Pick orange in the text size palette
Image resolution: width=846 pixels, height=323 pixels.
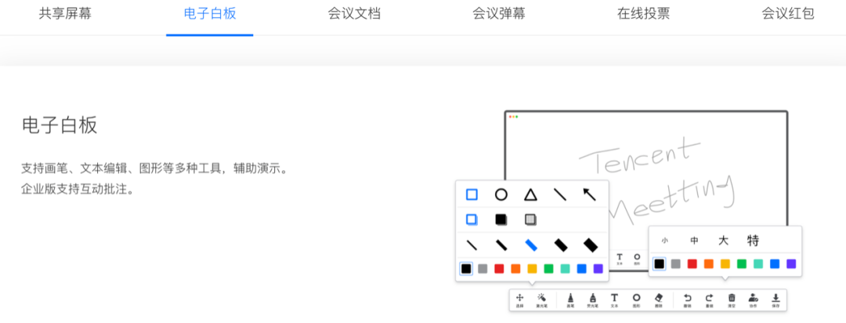pos(708,264)
